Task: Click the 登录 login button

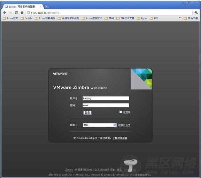Action: (87, 113)
